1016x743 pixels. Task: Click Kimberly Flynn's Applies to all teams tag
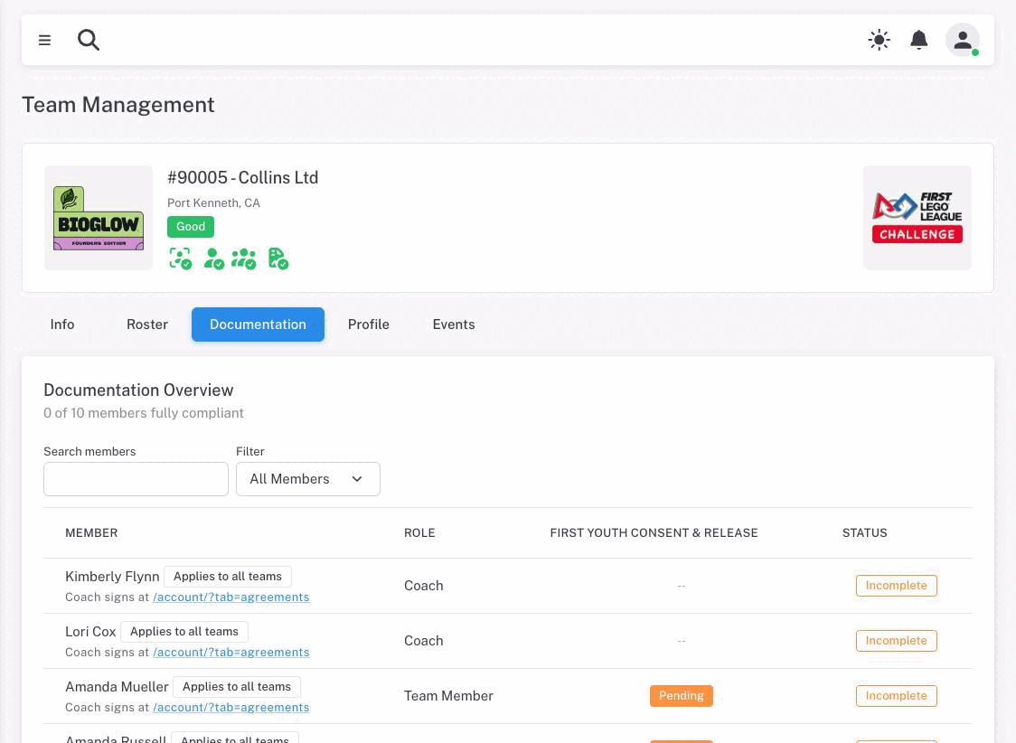[x=228, y=577]
